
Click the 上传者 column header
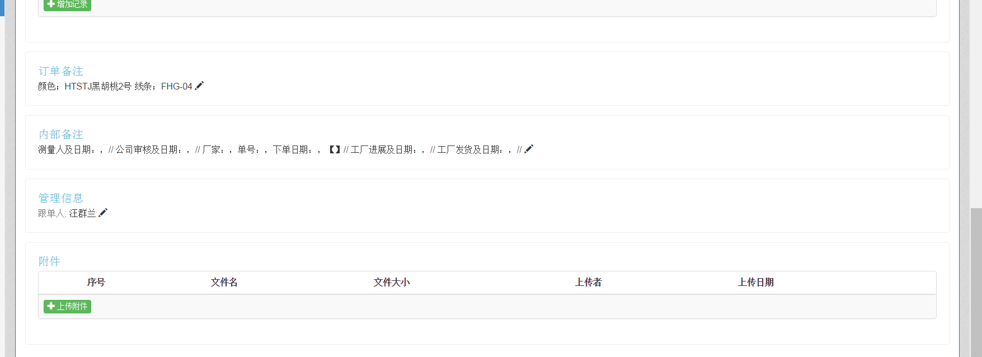pos(588,282)
